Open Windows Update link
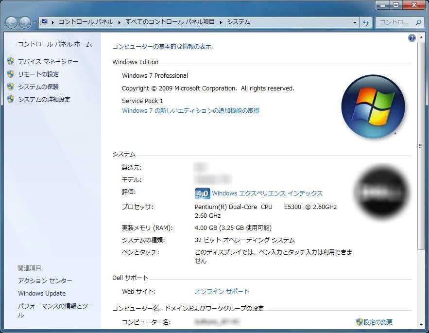 pyautogui.click(x=42, y=294)
